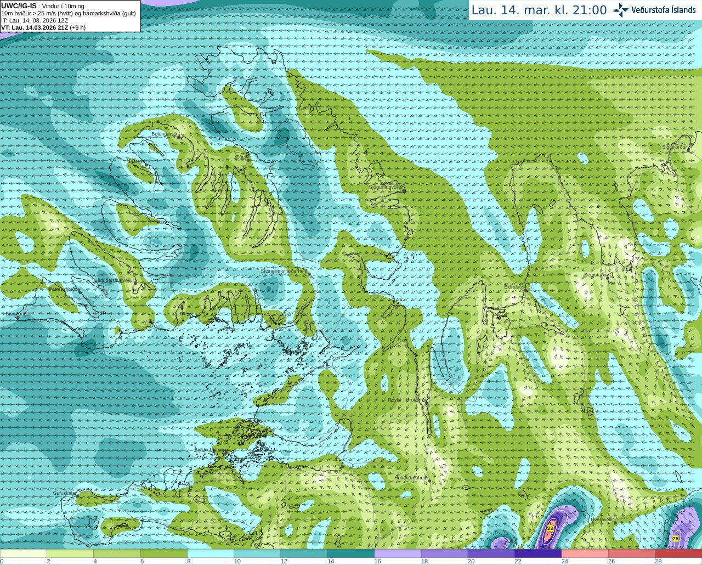The height and width of the screenshot is (565, 702).
Task: Select the Holtavörðuheiði station dot
Action: [429, 481]
